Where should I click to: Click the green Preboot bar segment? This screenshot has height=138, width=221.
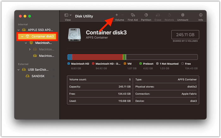pos(125,57)
